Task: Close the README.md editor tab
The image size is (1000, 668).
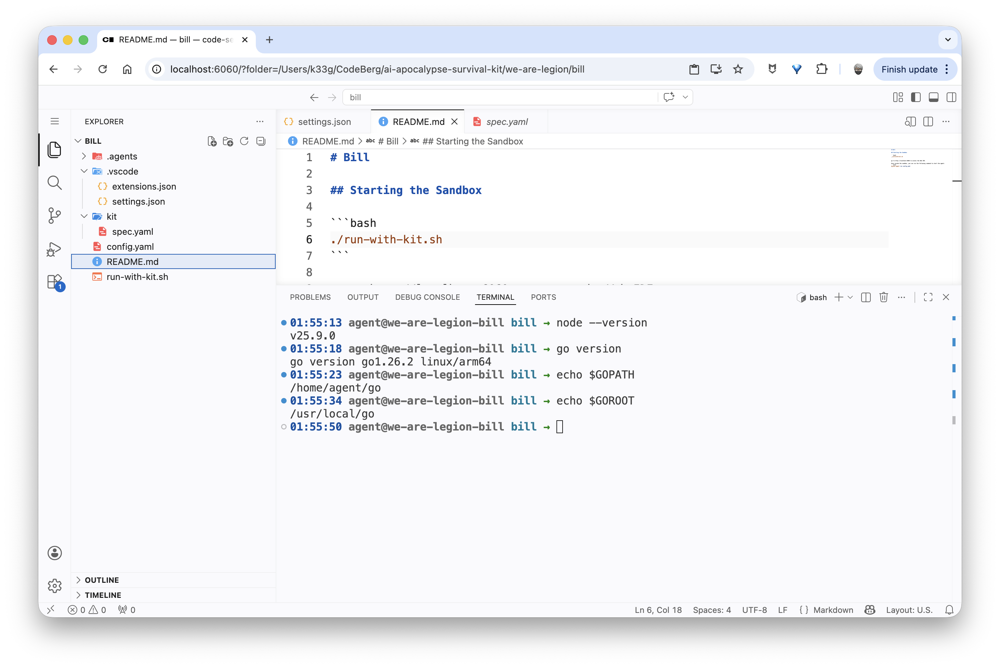Action: click(455, 122)
